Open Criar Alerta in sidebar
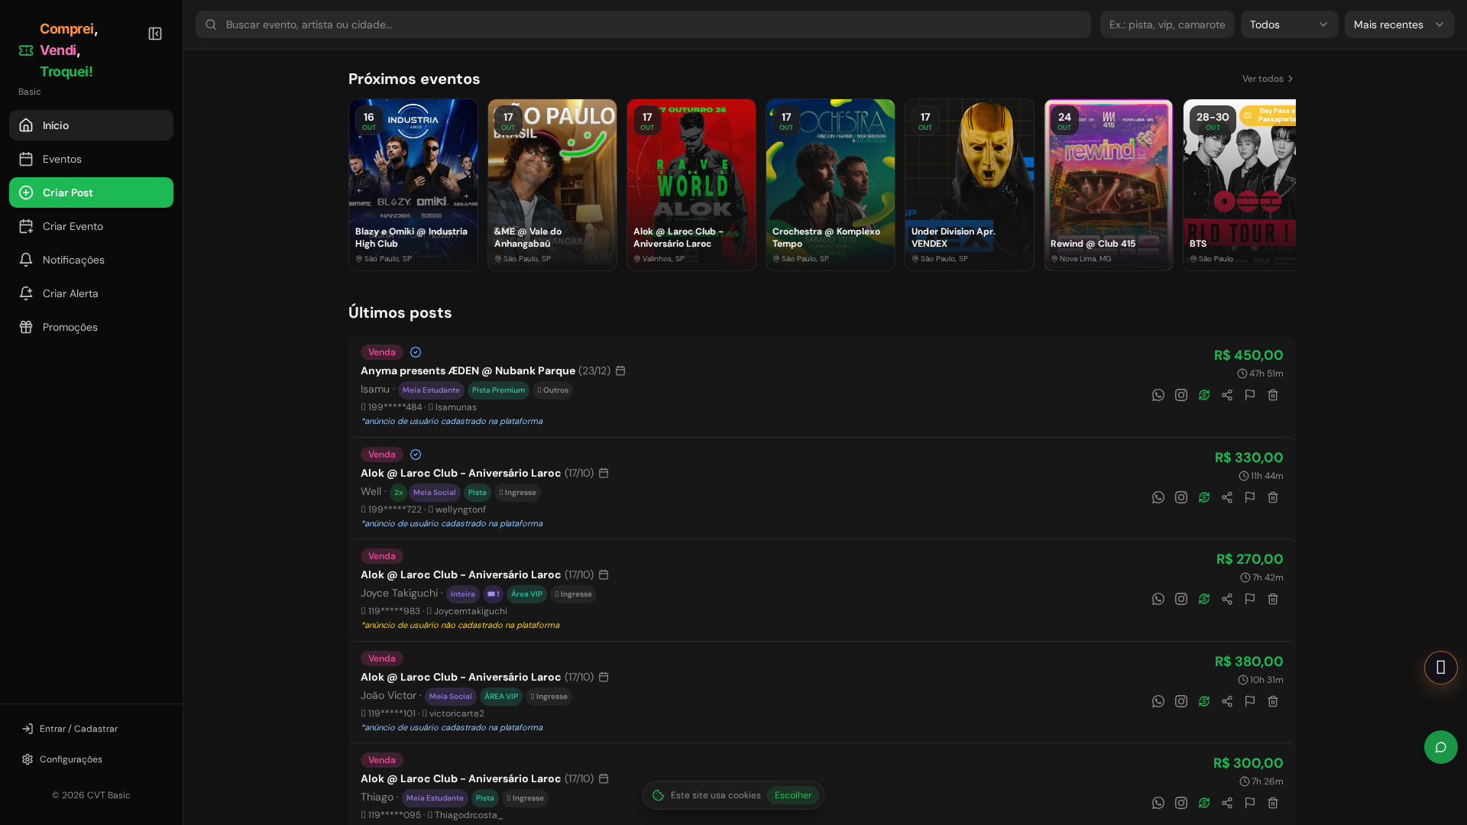The image size is (1467, 825). [91, 293]
